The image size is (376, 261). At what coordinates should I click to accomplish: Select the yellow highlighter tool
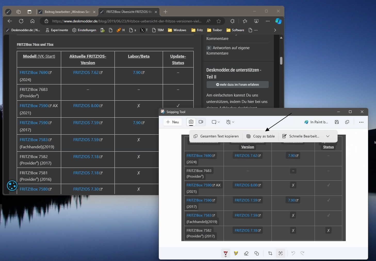click(236, 253)
